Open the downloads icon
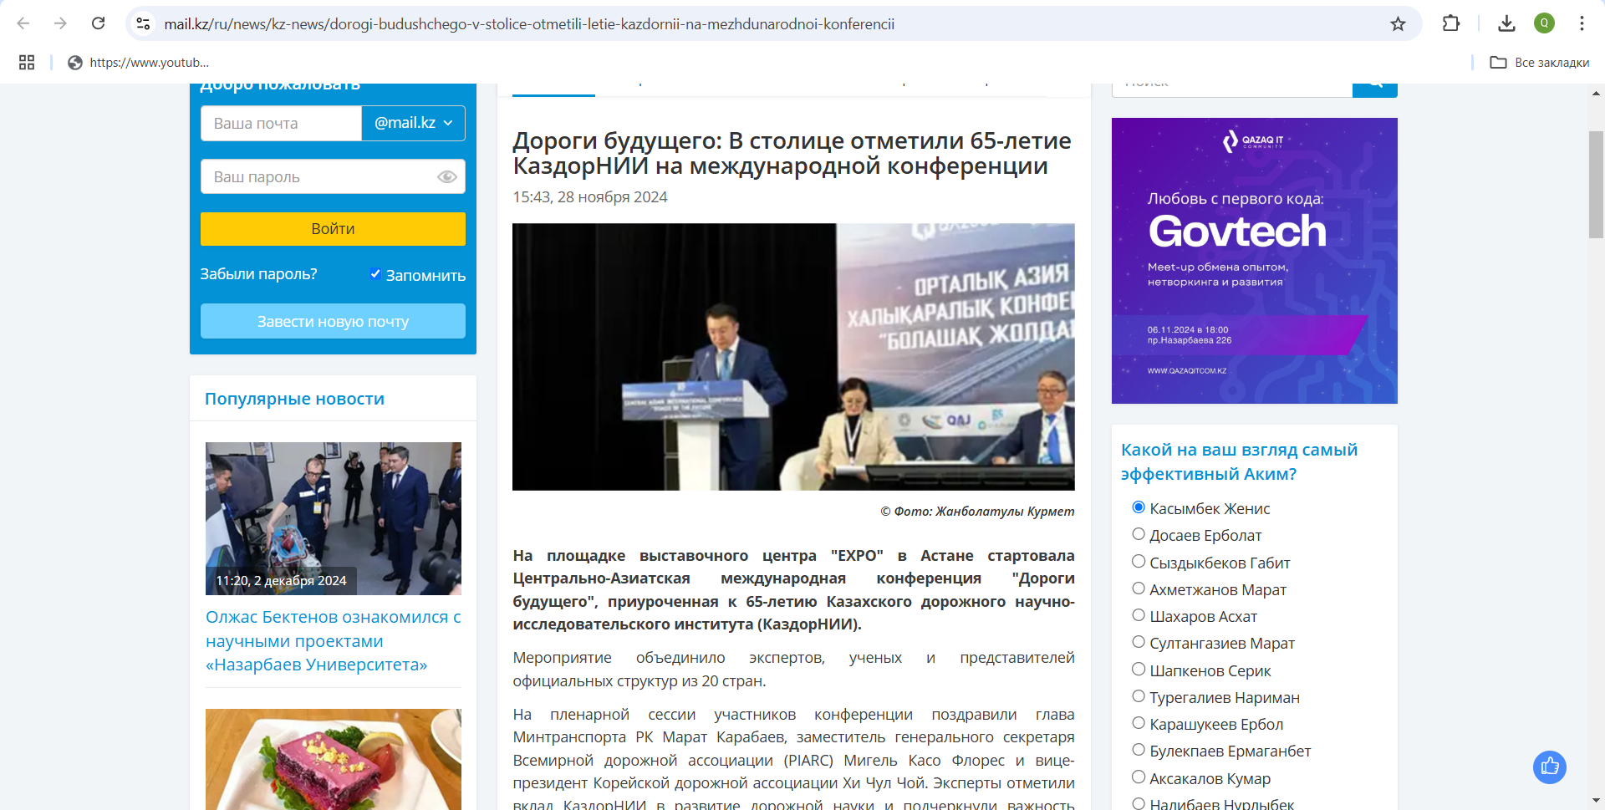 tap(1506, 23)
